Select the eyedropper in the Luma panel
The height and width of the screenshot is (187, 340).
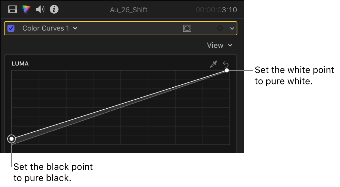pyautogui.click(x=213, y=64)
